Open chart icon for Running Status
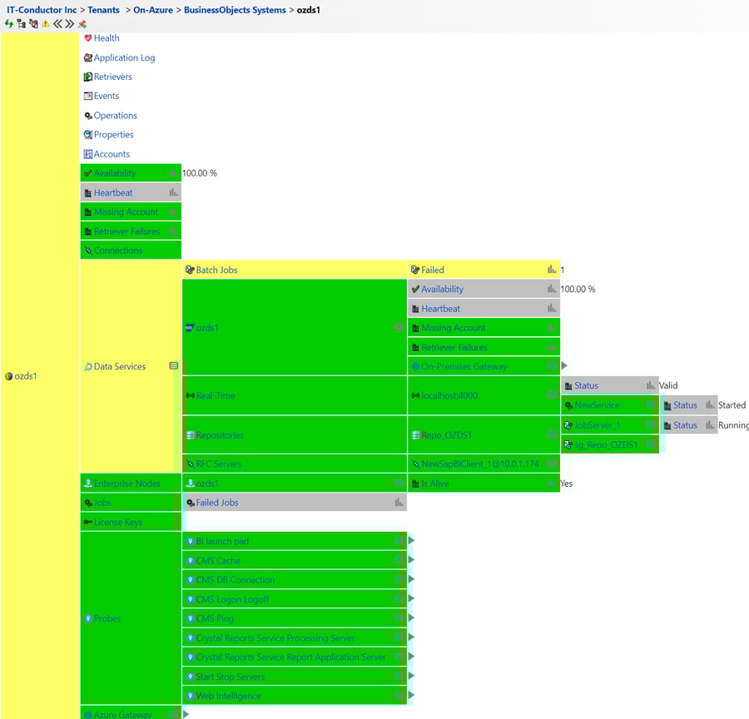Viewport: 749px width, 719px height. tap(711, 424)
